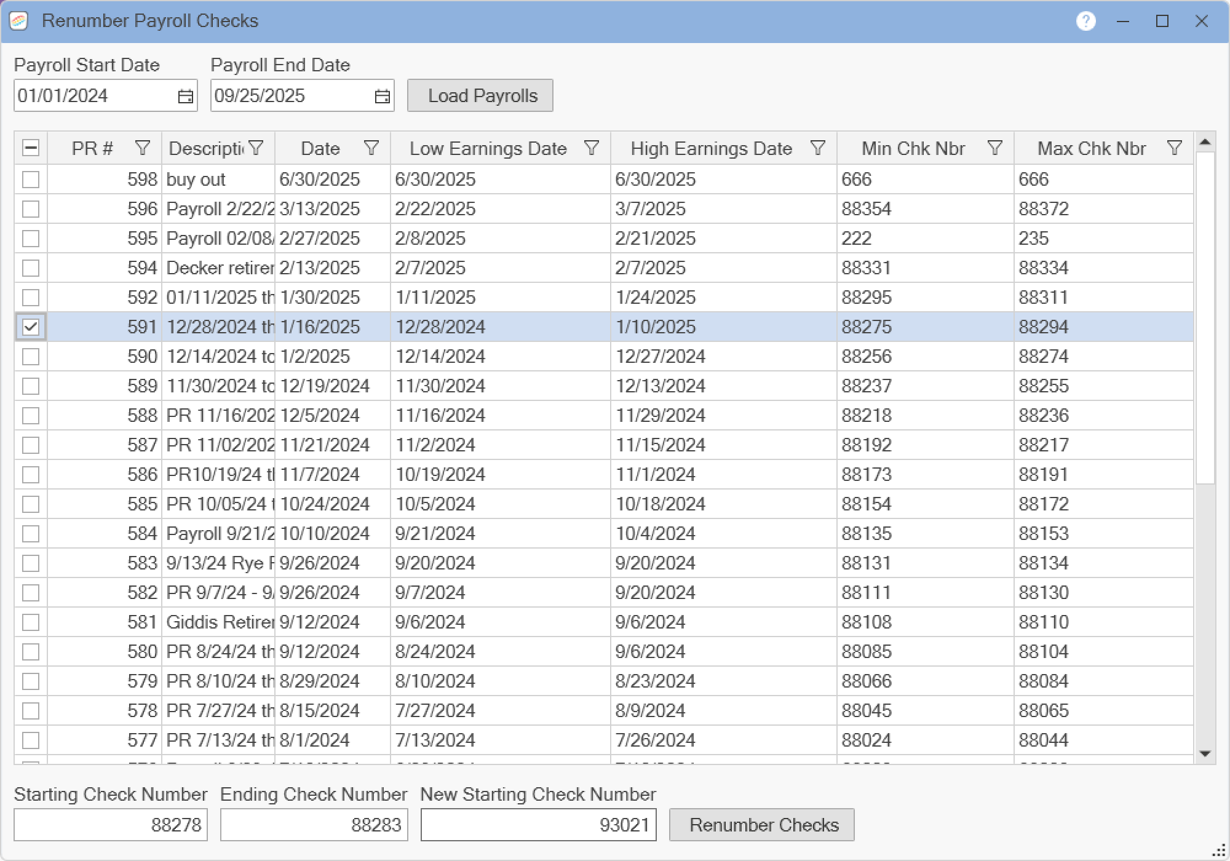Tick the checkbox for payroll 584
The image size is (1230, 861).
[x=31, y=533]
